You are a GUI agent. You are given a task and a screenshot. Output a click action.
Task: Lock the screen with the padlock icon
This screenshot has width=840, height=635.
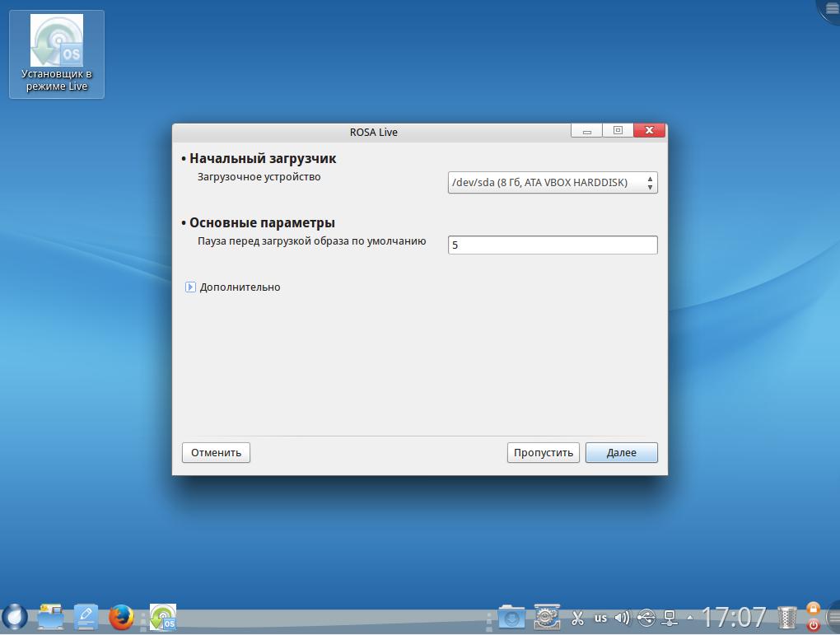[813, 608]
